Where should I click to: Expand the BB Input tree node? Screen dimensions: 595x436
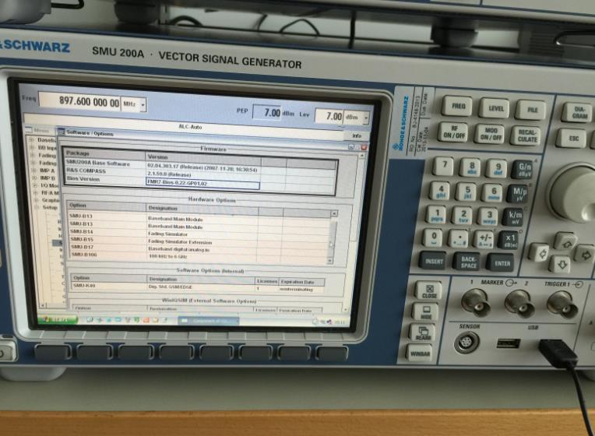coord(32,148)
